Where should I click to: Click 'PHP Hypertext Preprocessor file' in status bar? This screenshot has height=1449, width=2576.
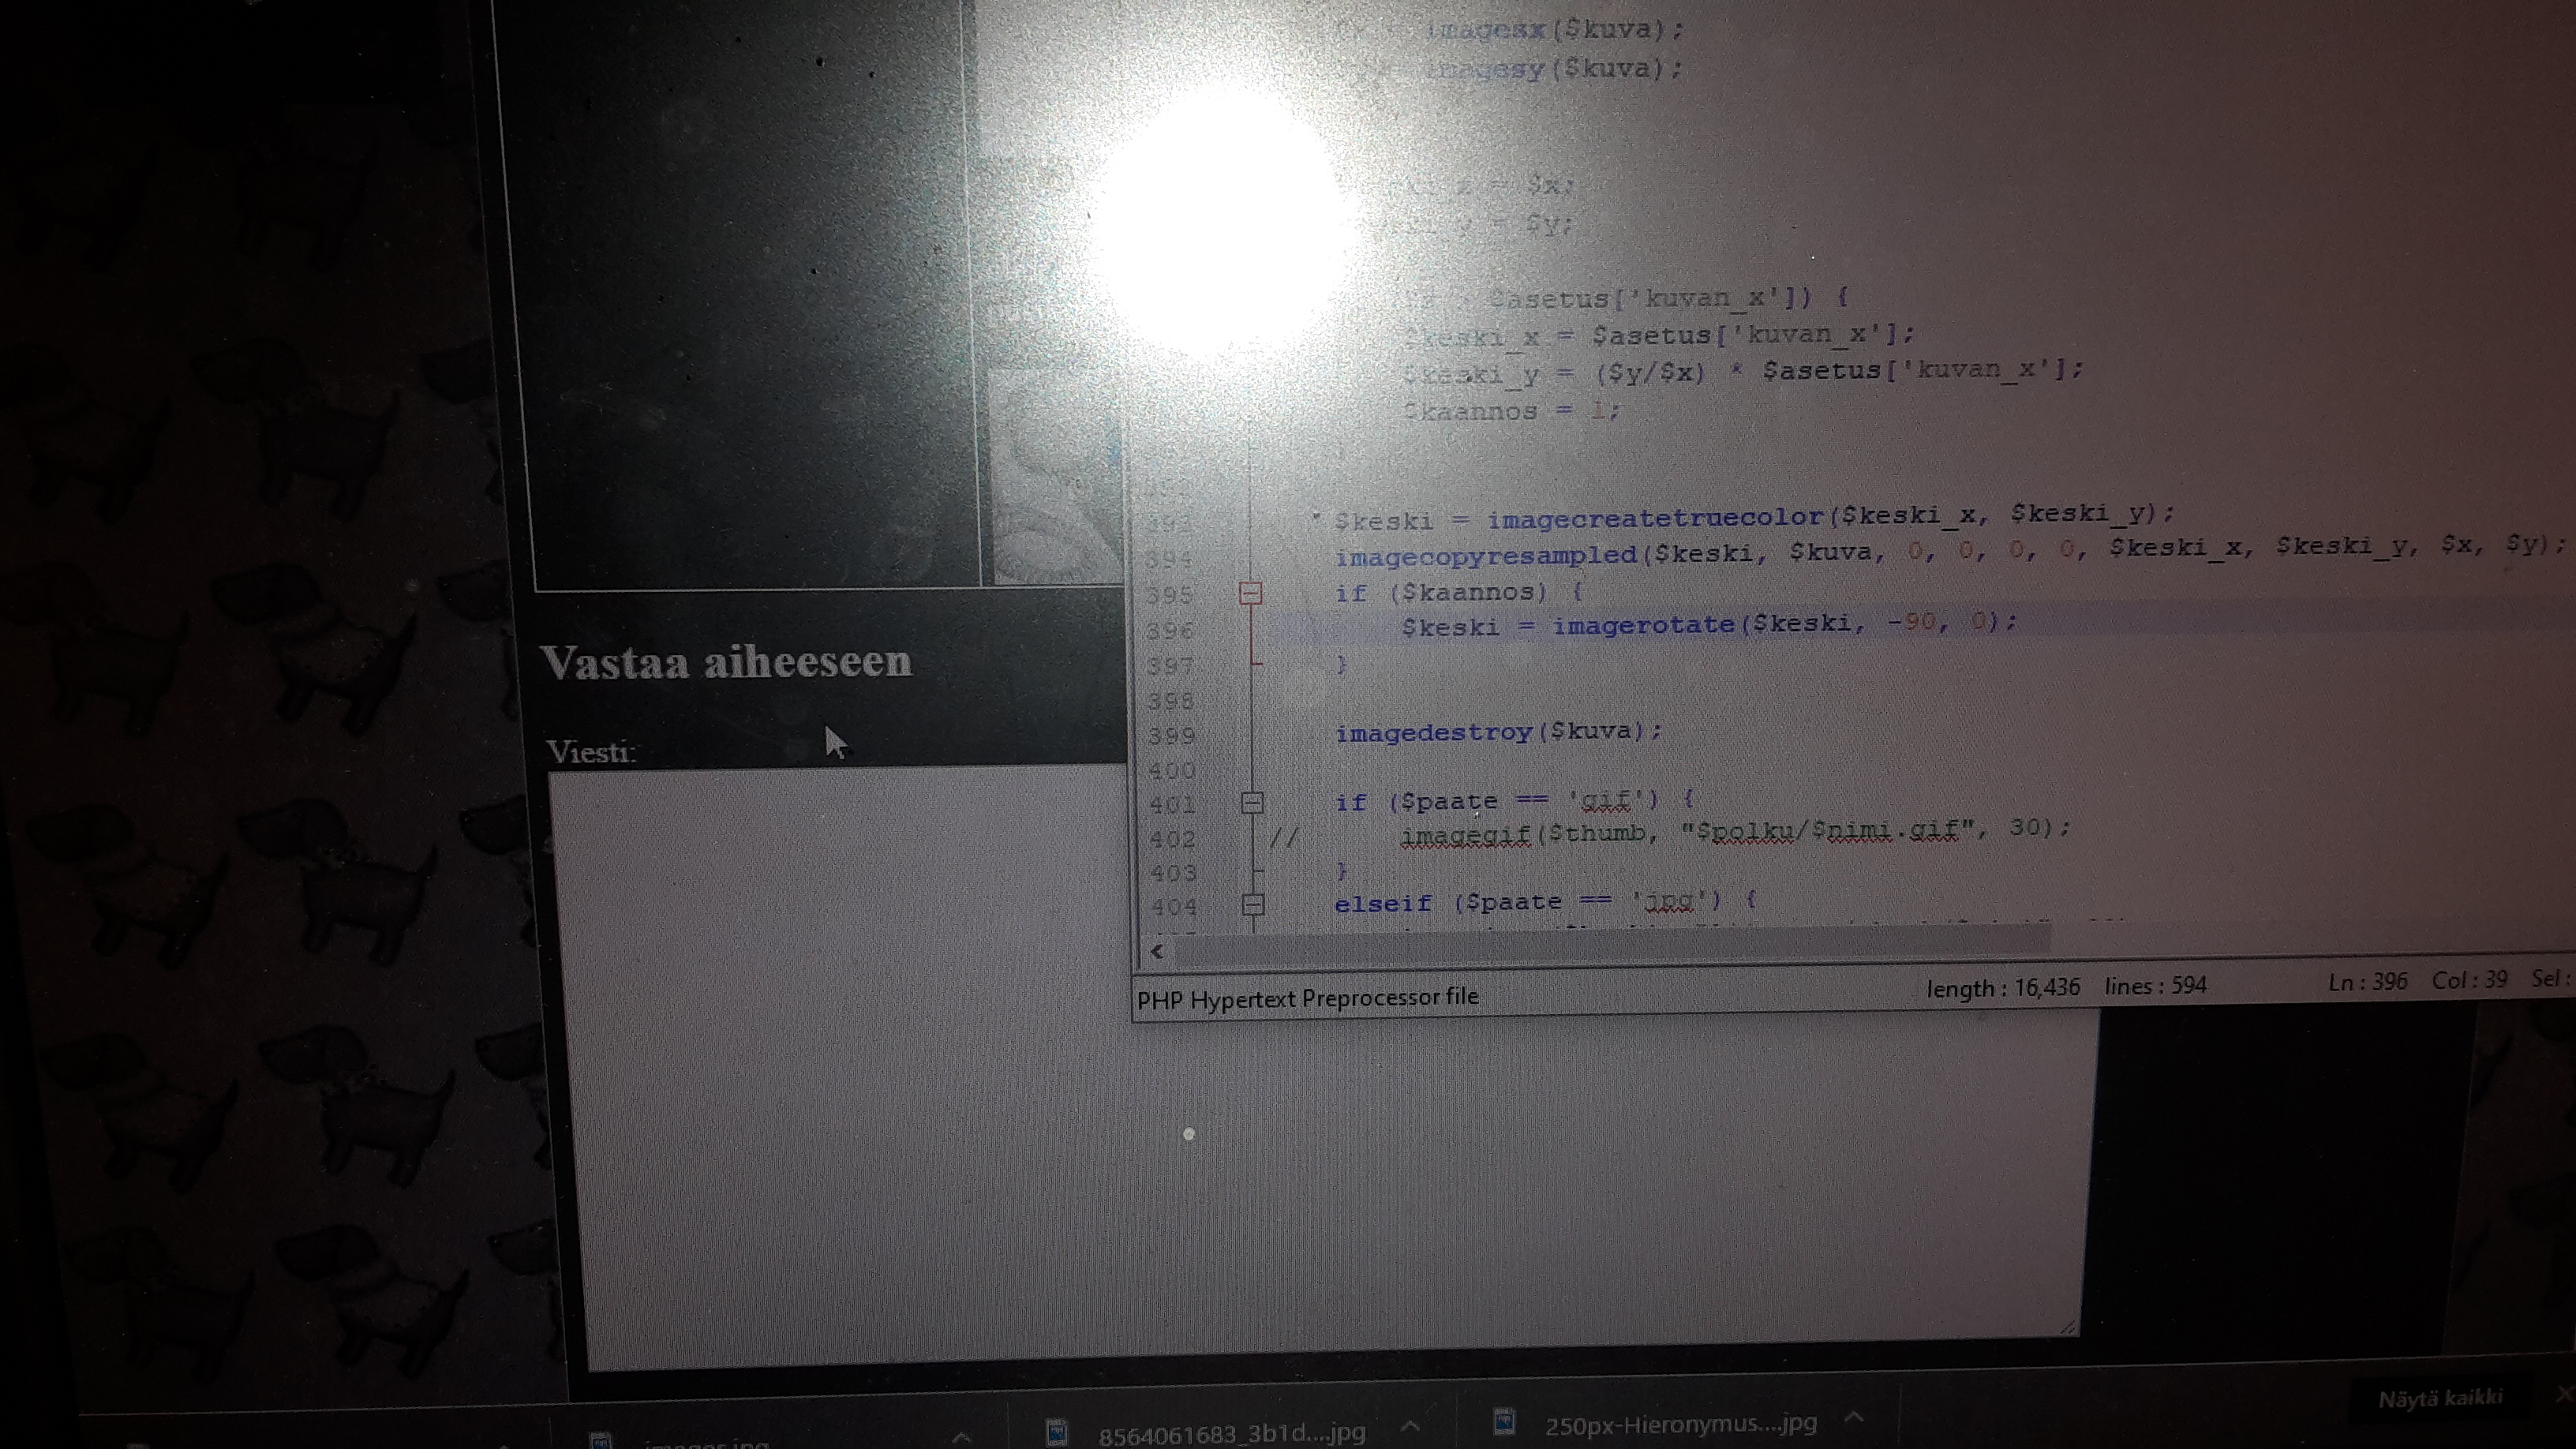point(1307,998)
